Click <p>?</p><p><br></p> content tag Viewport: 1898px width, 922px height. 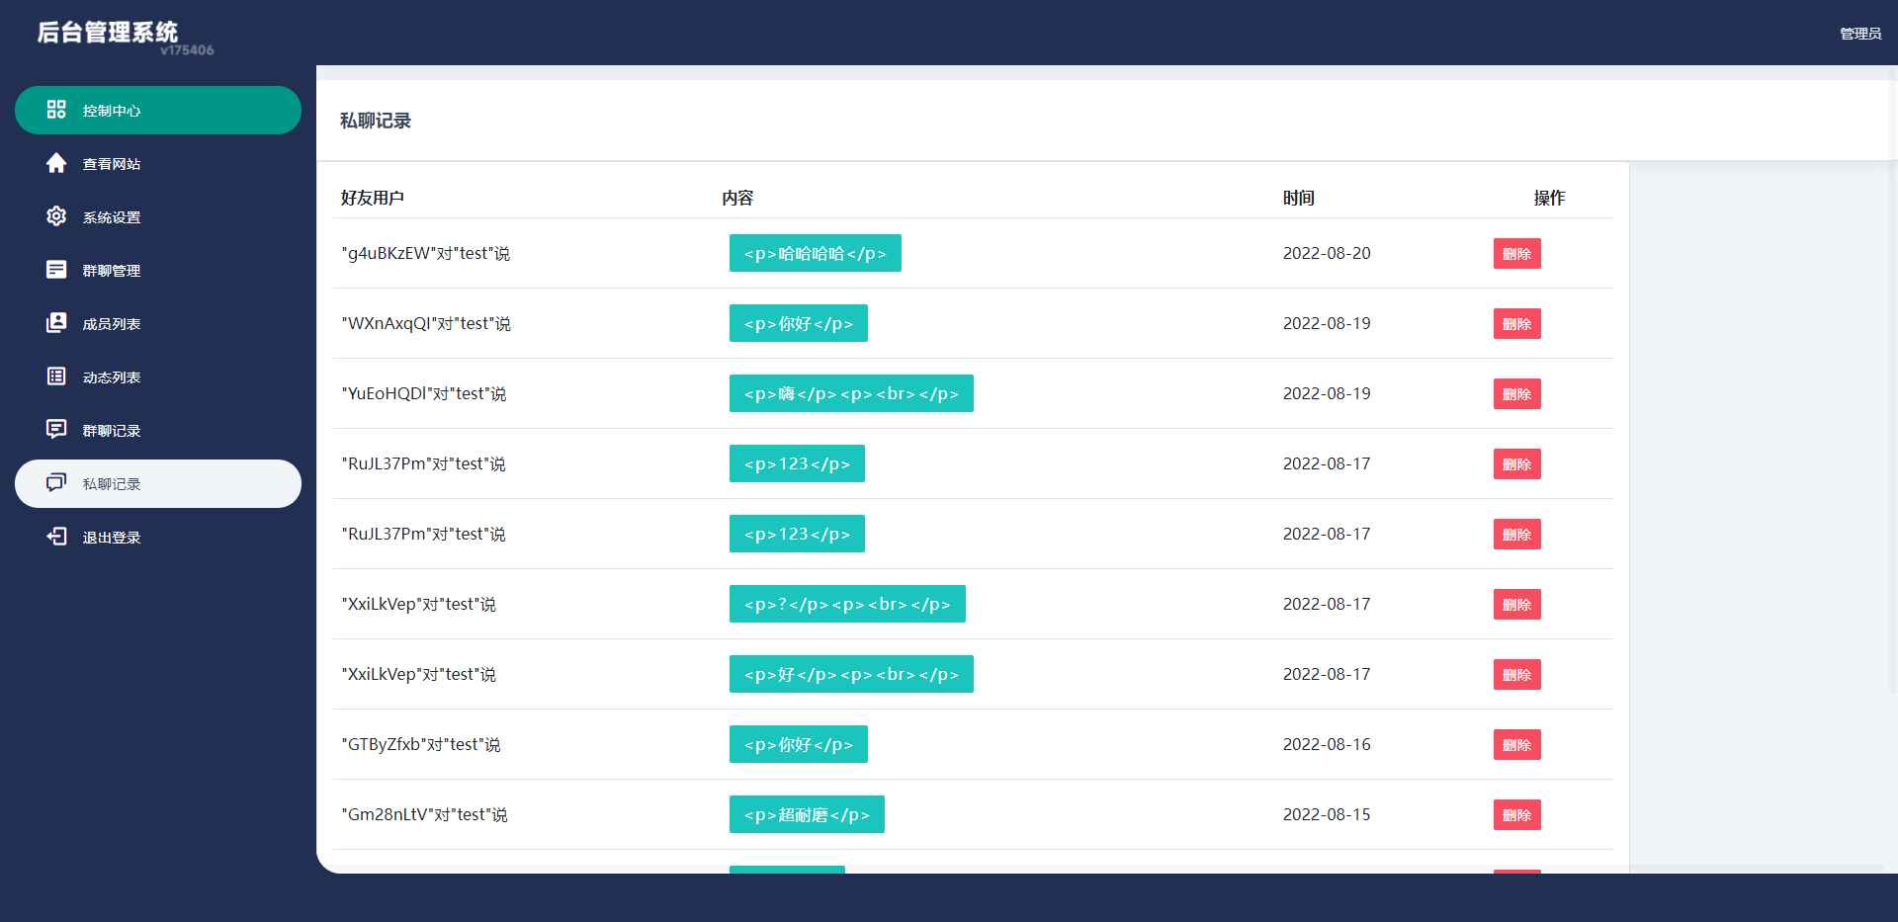(x=847, y=604)
